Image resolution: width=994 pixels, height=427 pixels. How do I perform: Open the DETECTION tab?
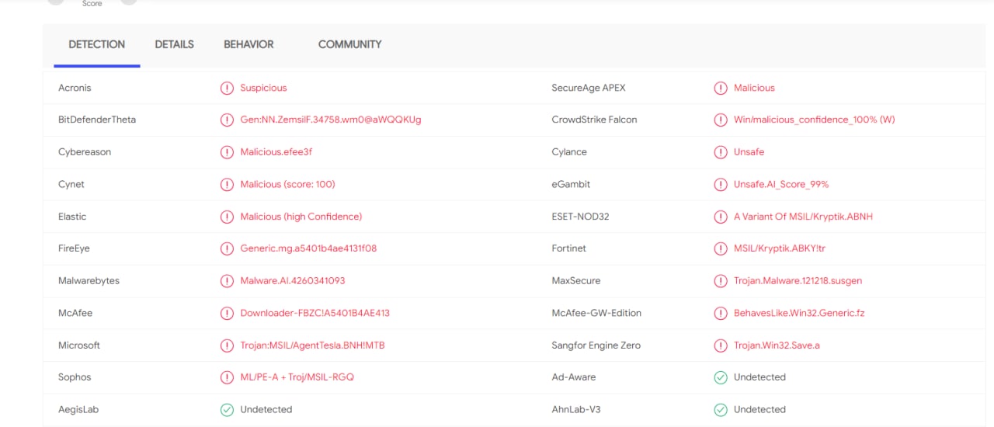tap(97, 44)
